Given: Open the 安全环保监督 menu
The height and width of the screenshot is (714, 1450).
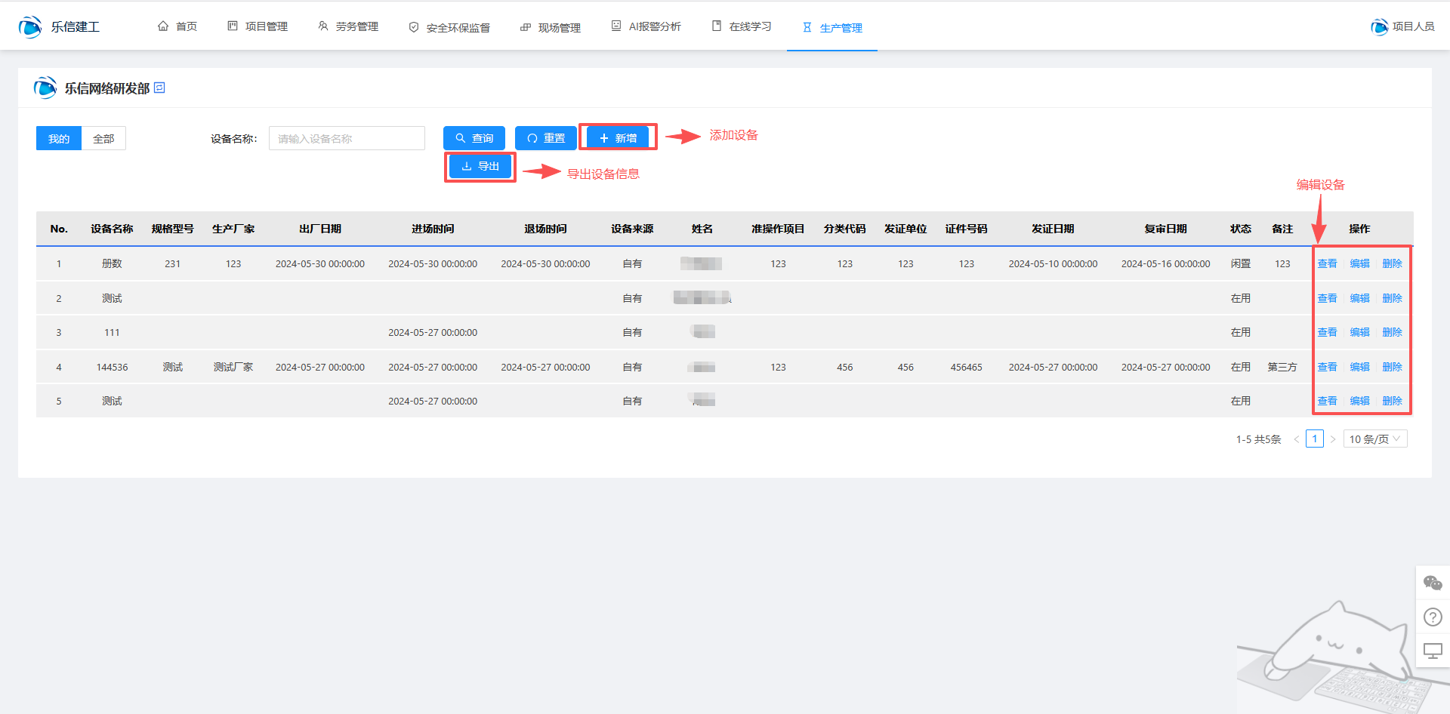Looking at the screenshot, I should (449, 27).
